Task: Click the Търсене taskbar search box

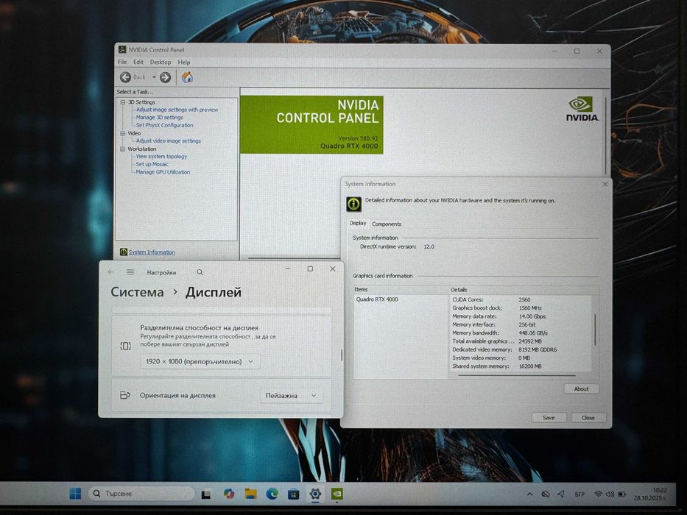Action: tap(141, 494)
